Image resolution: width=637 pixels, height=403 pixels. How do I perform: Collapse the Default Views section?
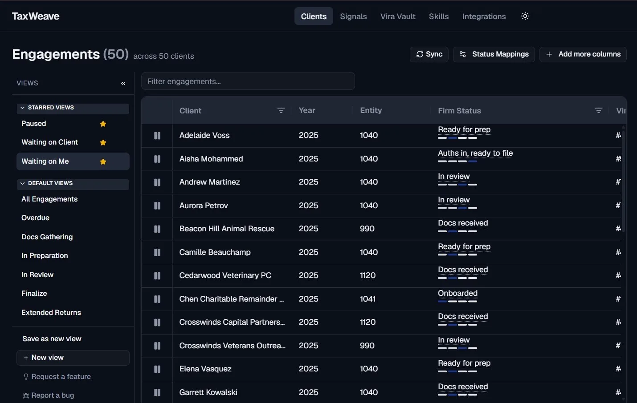tap(73, 183)
